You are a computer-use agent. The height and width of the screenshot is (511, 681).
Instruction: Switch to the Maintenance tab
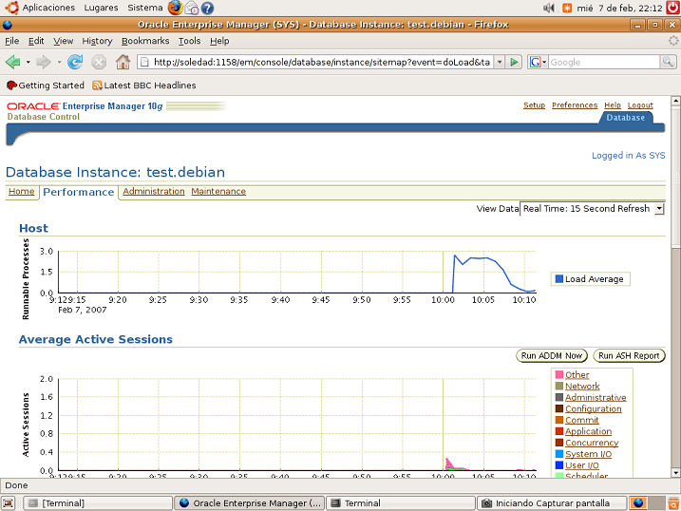[218, 192]
